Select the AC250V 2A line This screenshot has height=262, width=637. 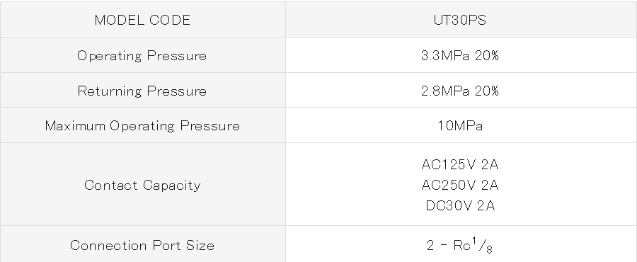click(x=460, y=186)
